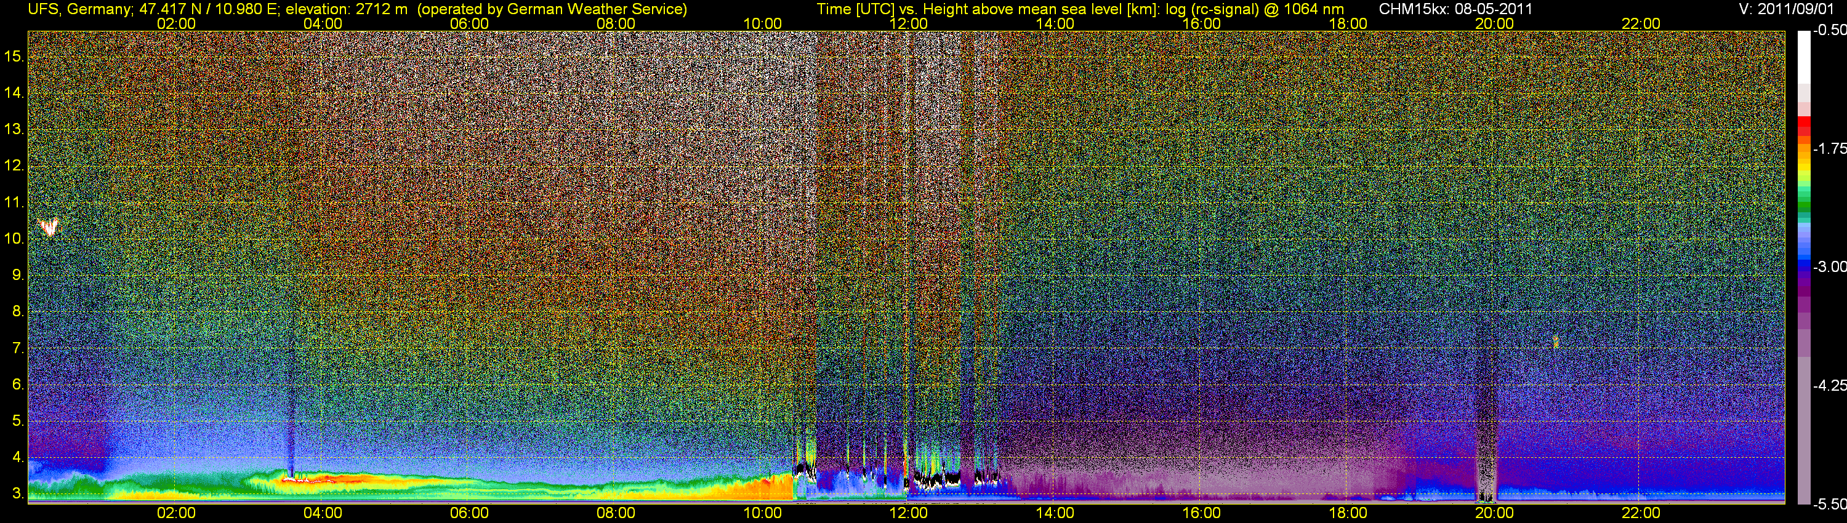Click "(operated by German Weather Service)" label

coord(552,9)
